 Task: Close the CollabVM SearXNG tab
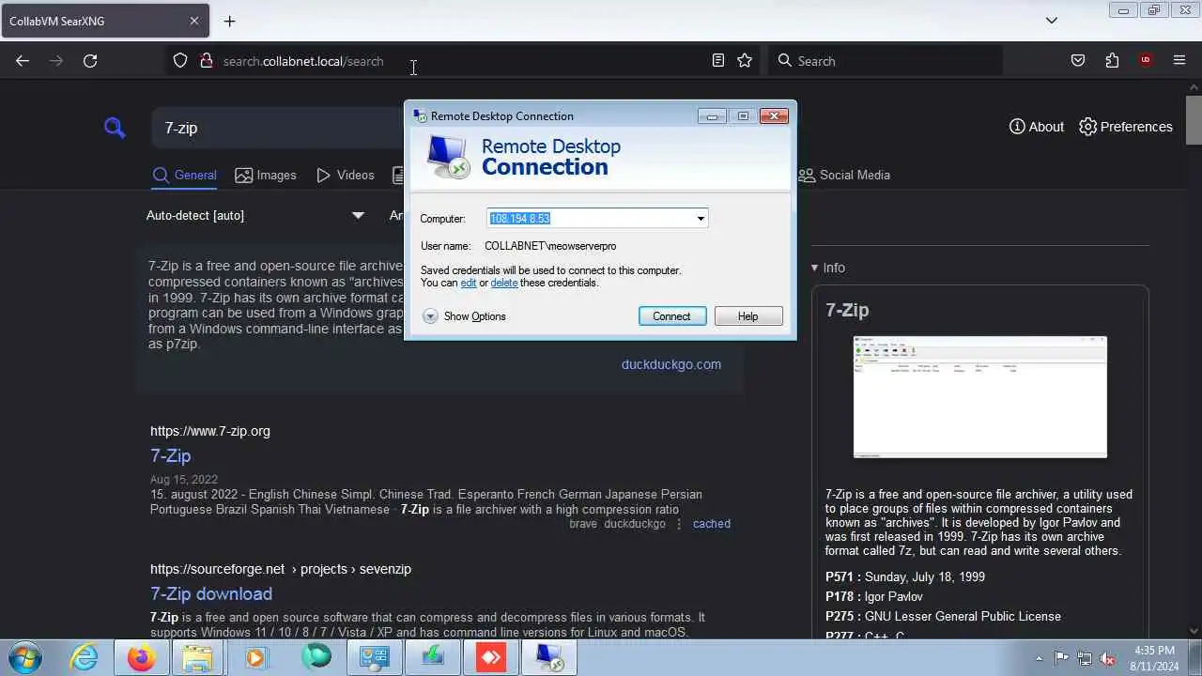(194, 21)
